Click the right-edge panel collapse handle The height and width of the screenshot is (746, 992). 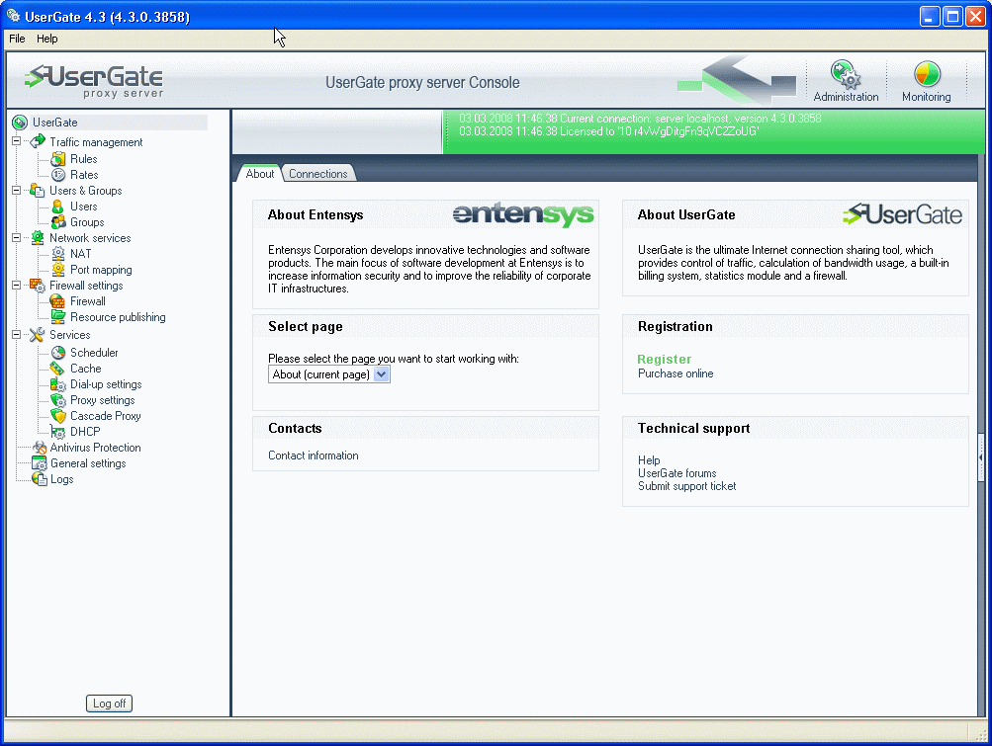(980, 457)
